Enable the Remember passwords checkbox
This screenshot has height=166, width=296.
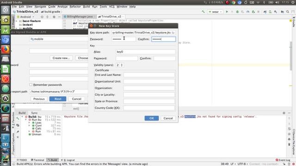31,85
